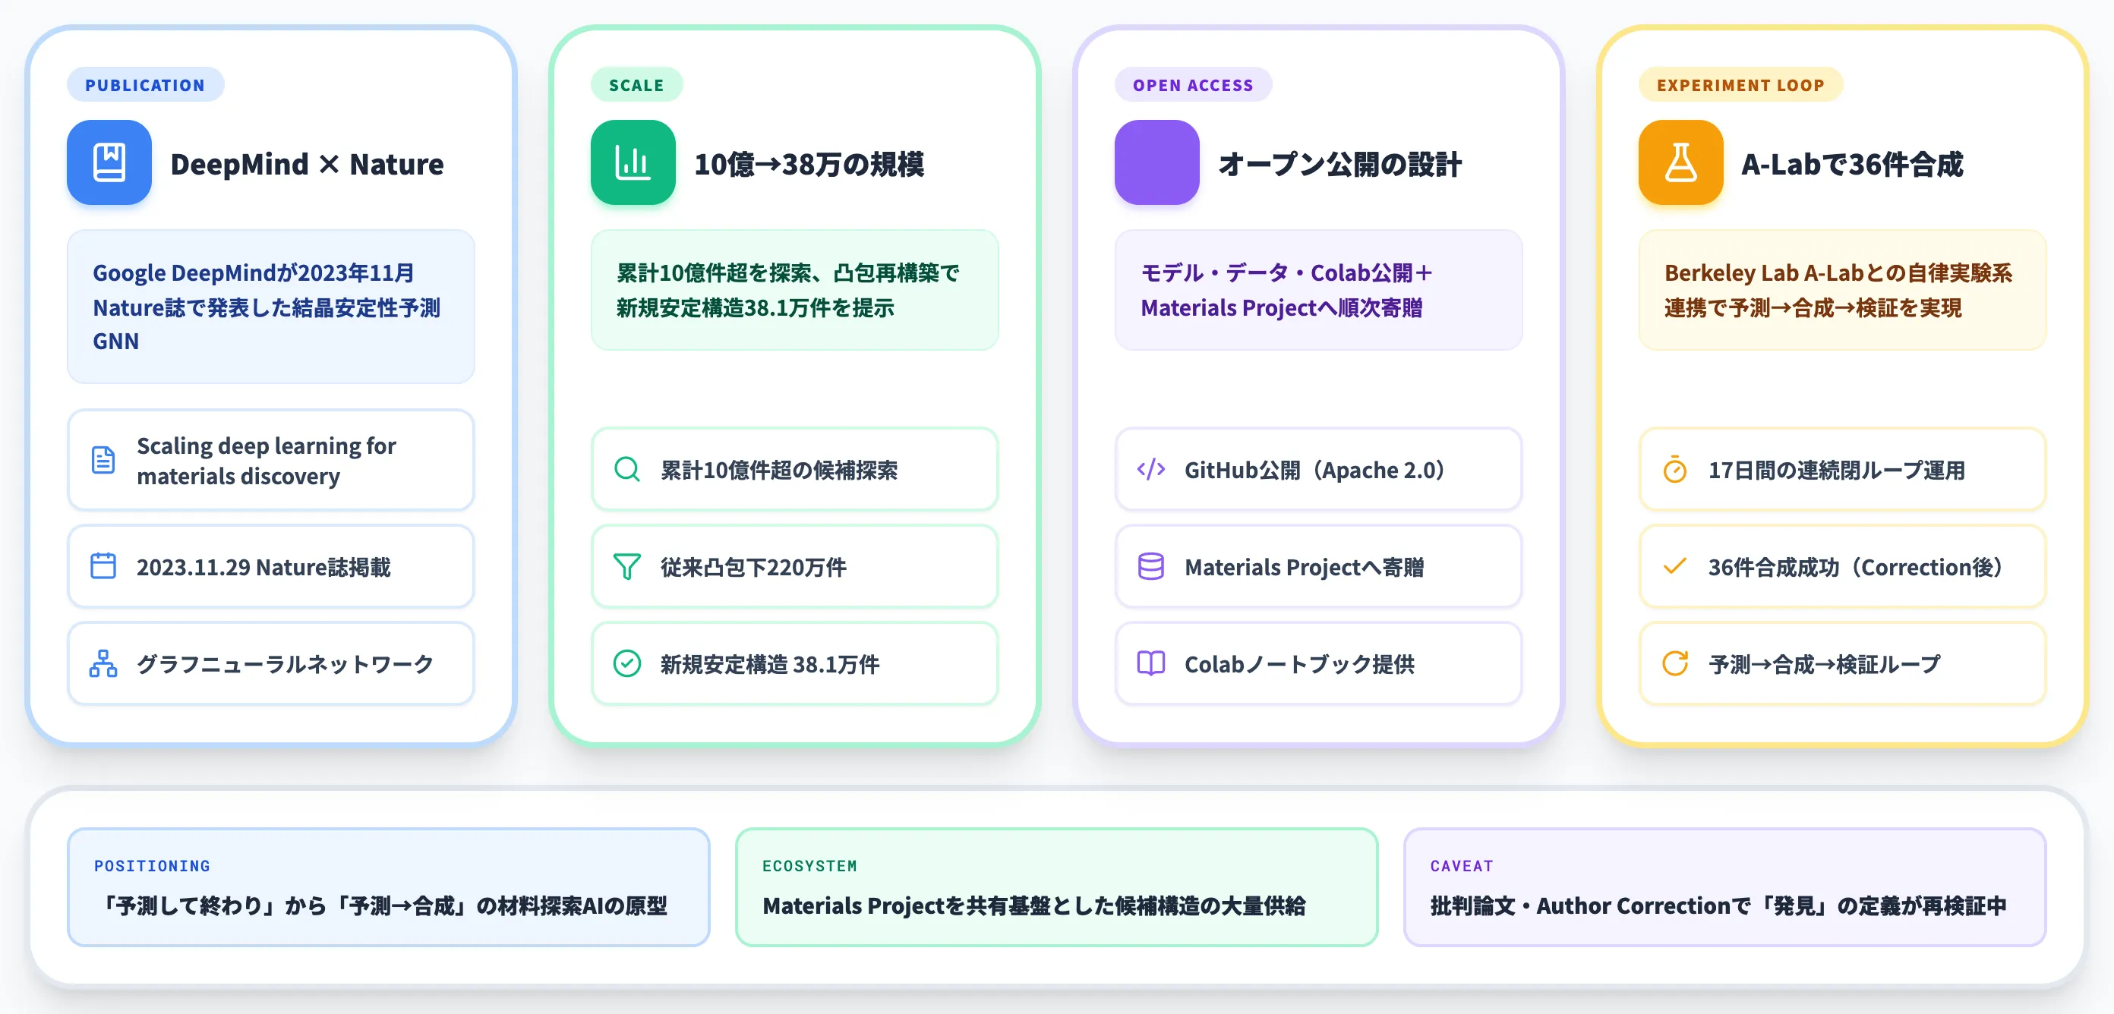Screen dimensions: 2114x1014
Task: Click the database icon beside Materials Projectへ寄贈
Action: [x=1150, y=566]
